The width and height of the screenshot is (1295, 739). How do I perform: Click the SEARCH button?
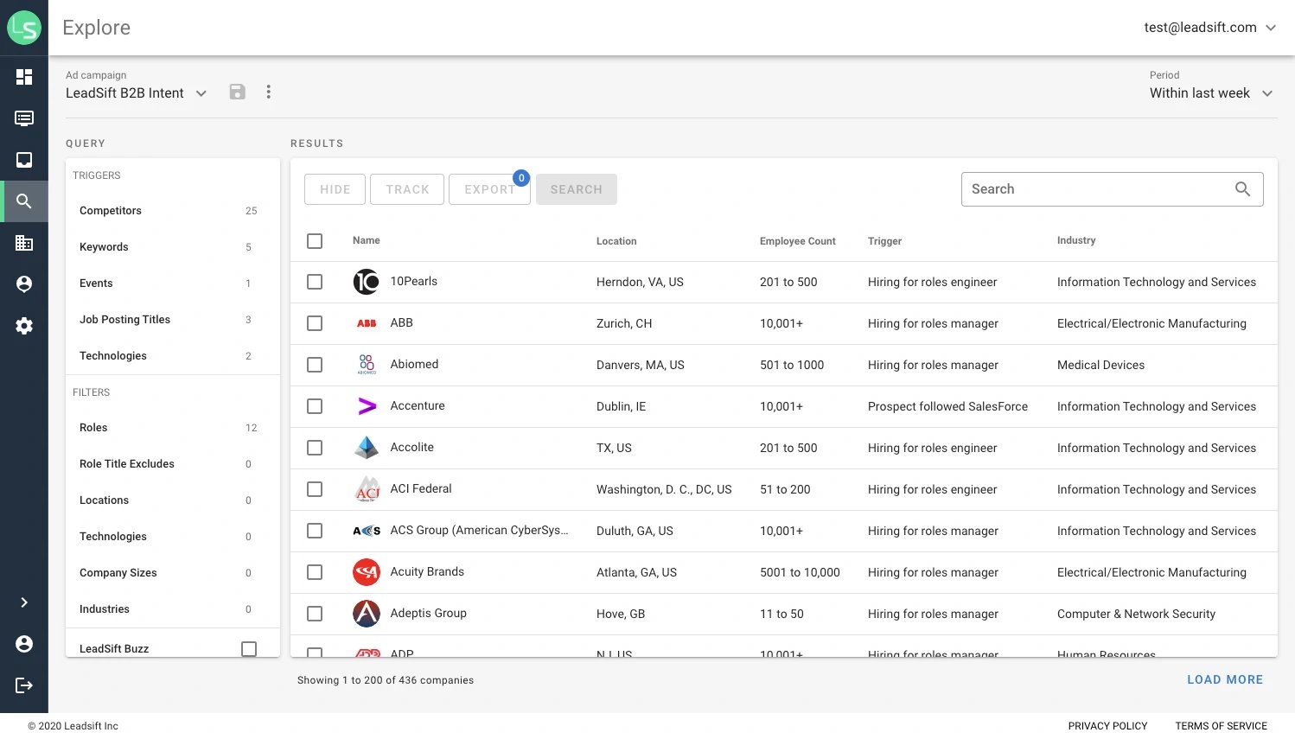pos(577,189)
